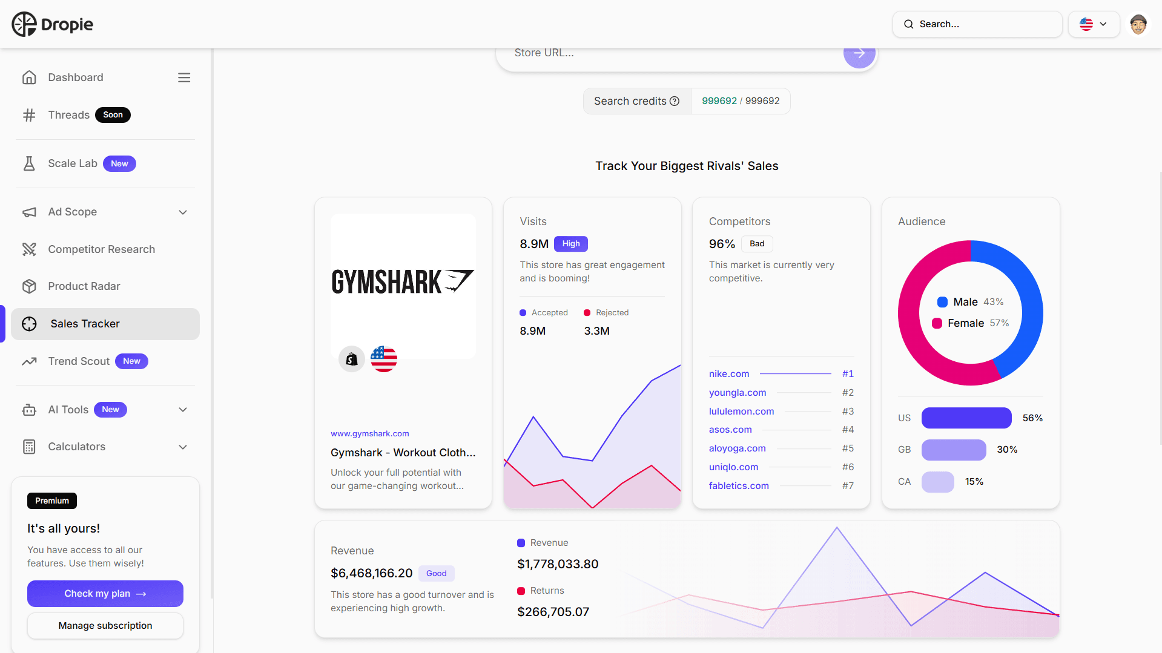Open the uniqlo.com competitor link

point(733,467)
